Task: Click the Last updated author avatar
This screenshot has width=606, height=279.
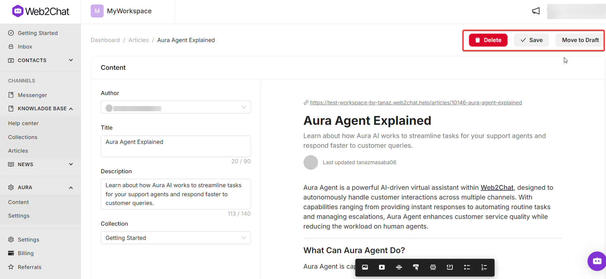Action: click(x=311, y=162)
